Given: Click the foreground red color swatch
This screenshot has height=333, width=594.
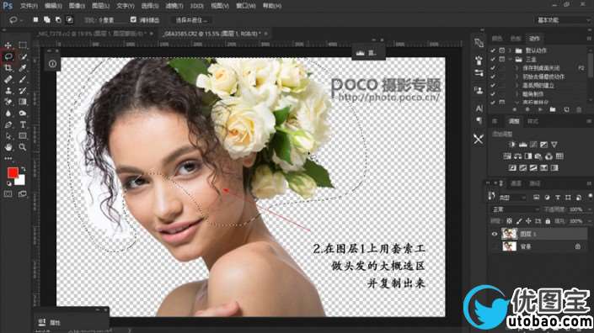Looking at the screenshot, I should point(13,172).
